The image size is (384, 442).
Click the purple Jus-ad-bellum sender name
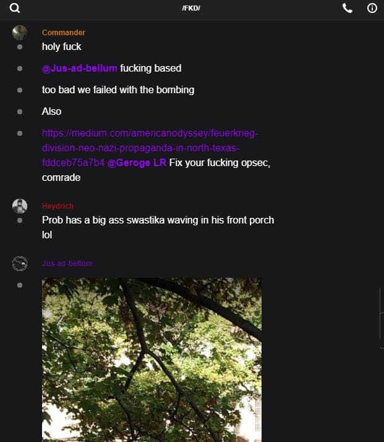[x=67, y=264]
